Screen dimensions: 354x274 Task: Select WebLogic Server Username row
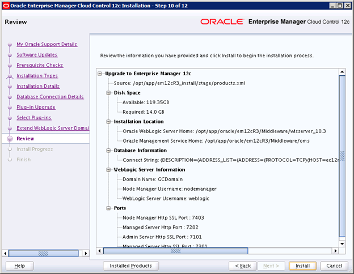(166, 199)
